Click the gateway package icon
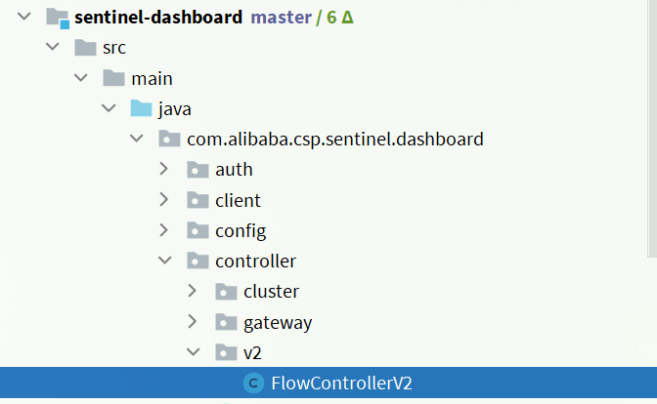Image resolution: width=657 pixels, height=404 pixels. pyautogui.click(x=227, y=322)
